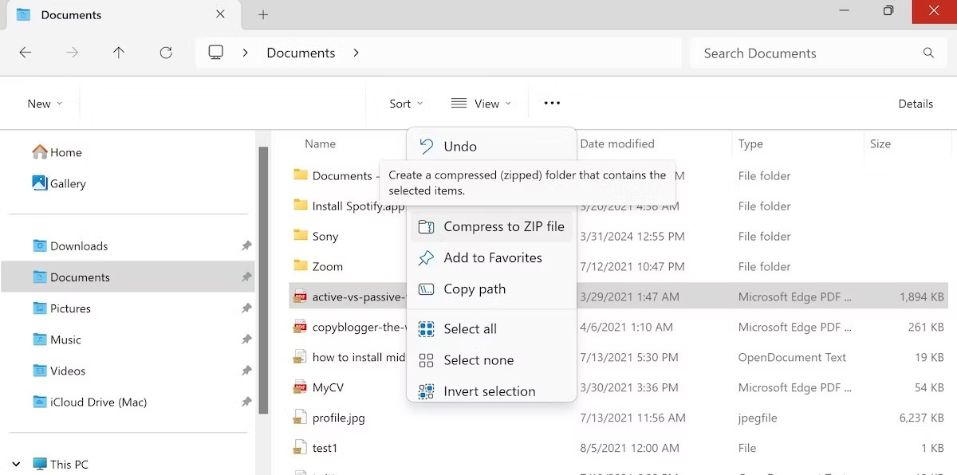This screenshot has height=475, width=957.
Task: Select Documents in the sidebar
Action: 128,277
